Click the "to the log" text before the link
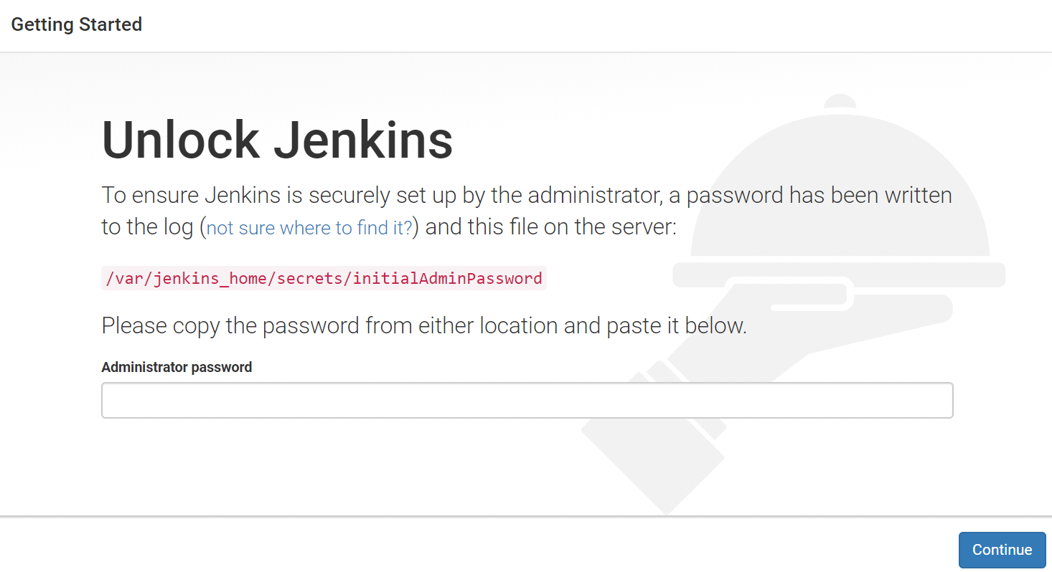This screenshot has height=572, width=1052. [x=147, y=227]
